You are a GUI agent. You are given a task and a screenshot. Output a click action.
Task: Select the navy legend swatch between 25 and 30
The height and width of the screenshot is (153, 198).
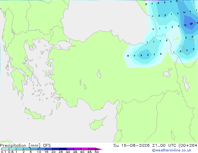click(63, 149)
